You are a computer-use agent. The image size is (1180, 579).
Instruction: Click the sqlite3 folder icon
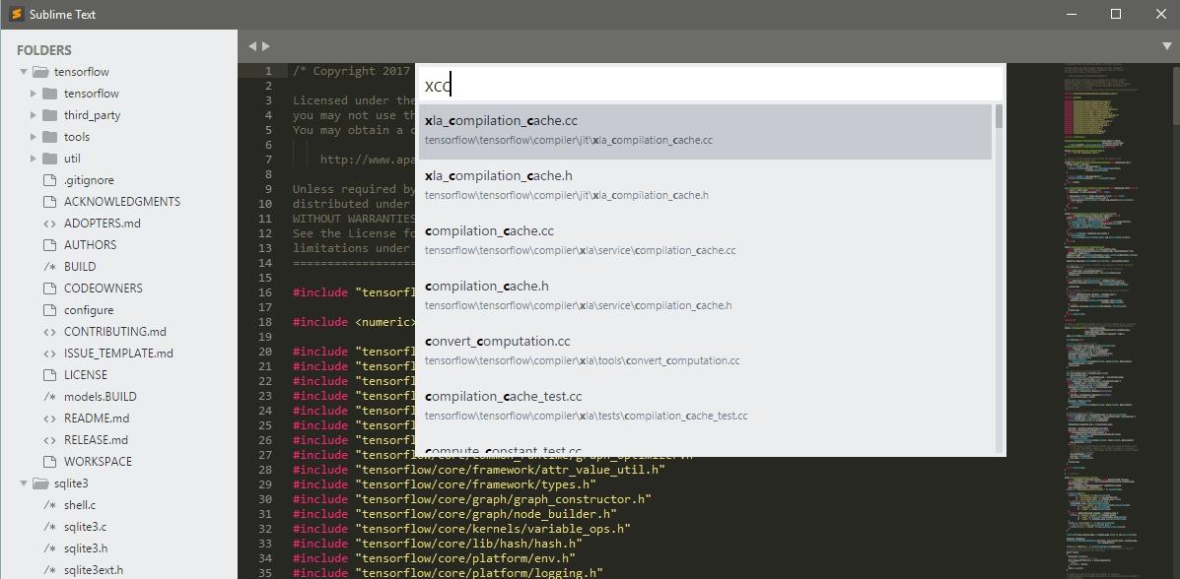(40, 483)
